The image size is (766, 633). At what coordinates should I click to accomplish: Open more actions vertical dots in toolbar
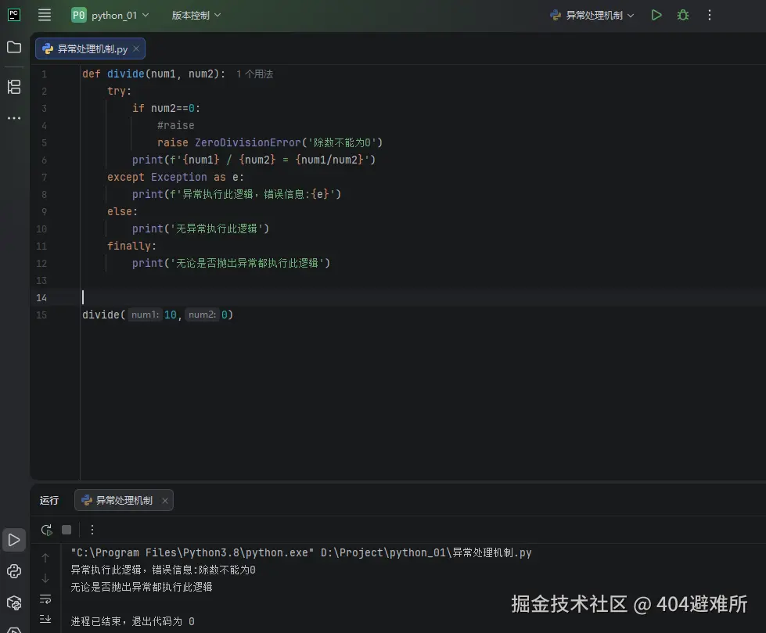710,15
